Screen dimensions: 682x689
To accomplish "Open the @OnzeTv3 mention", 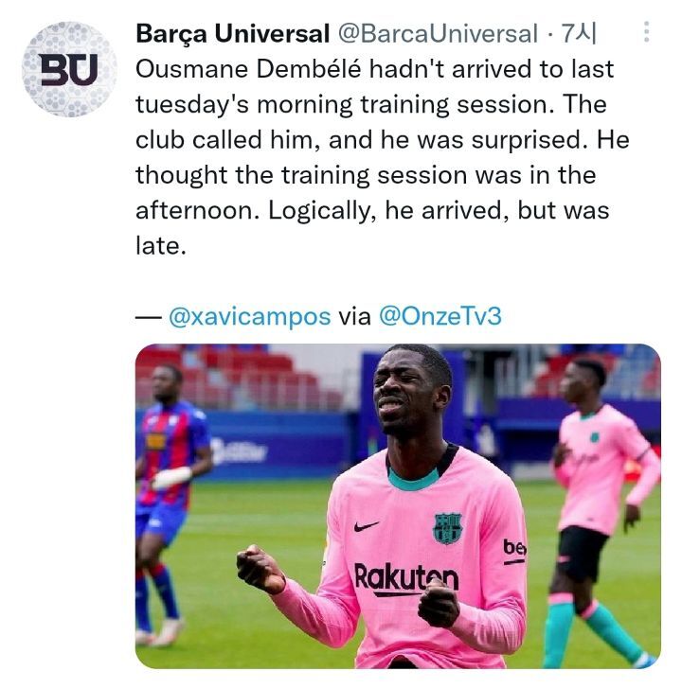I will 440,316.
